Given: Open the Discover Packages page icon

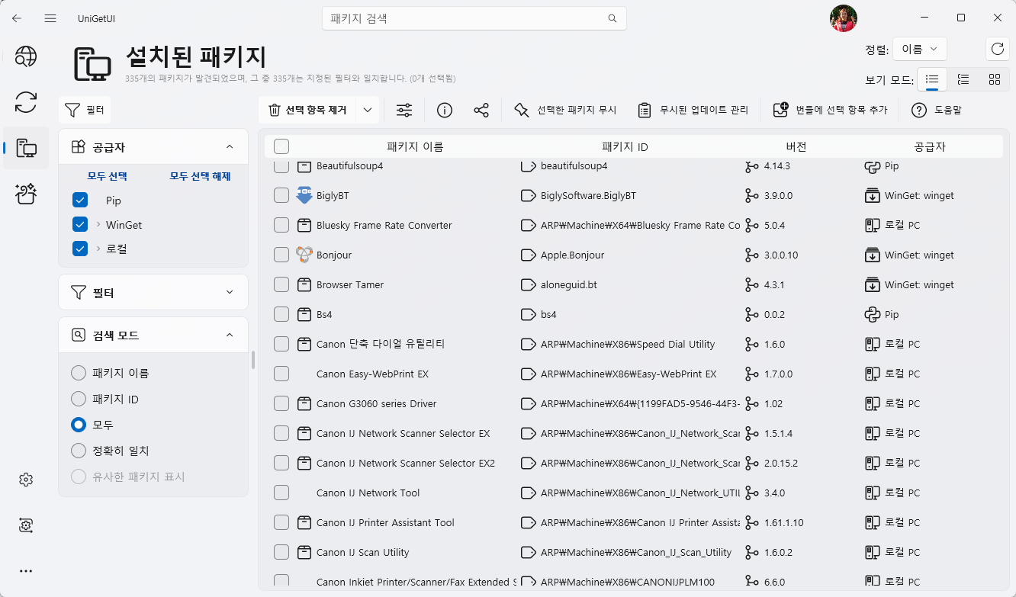Looking at the screenshot, I should [x=26, y=56].
